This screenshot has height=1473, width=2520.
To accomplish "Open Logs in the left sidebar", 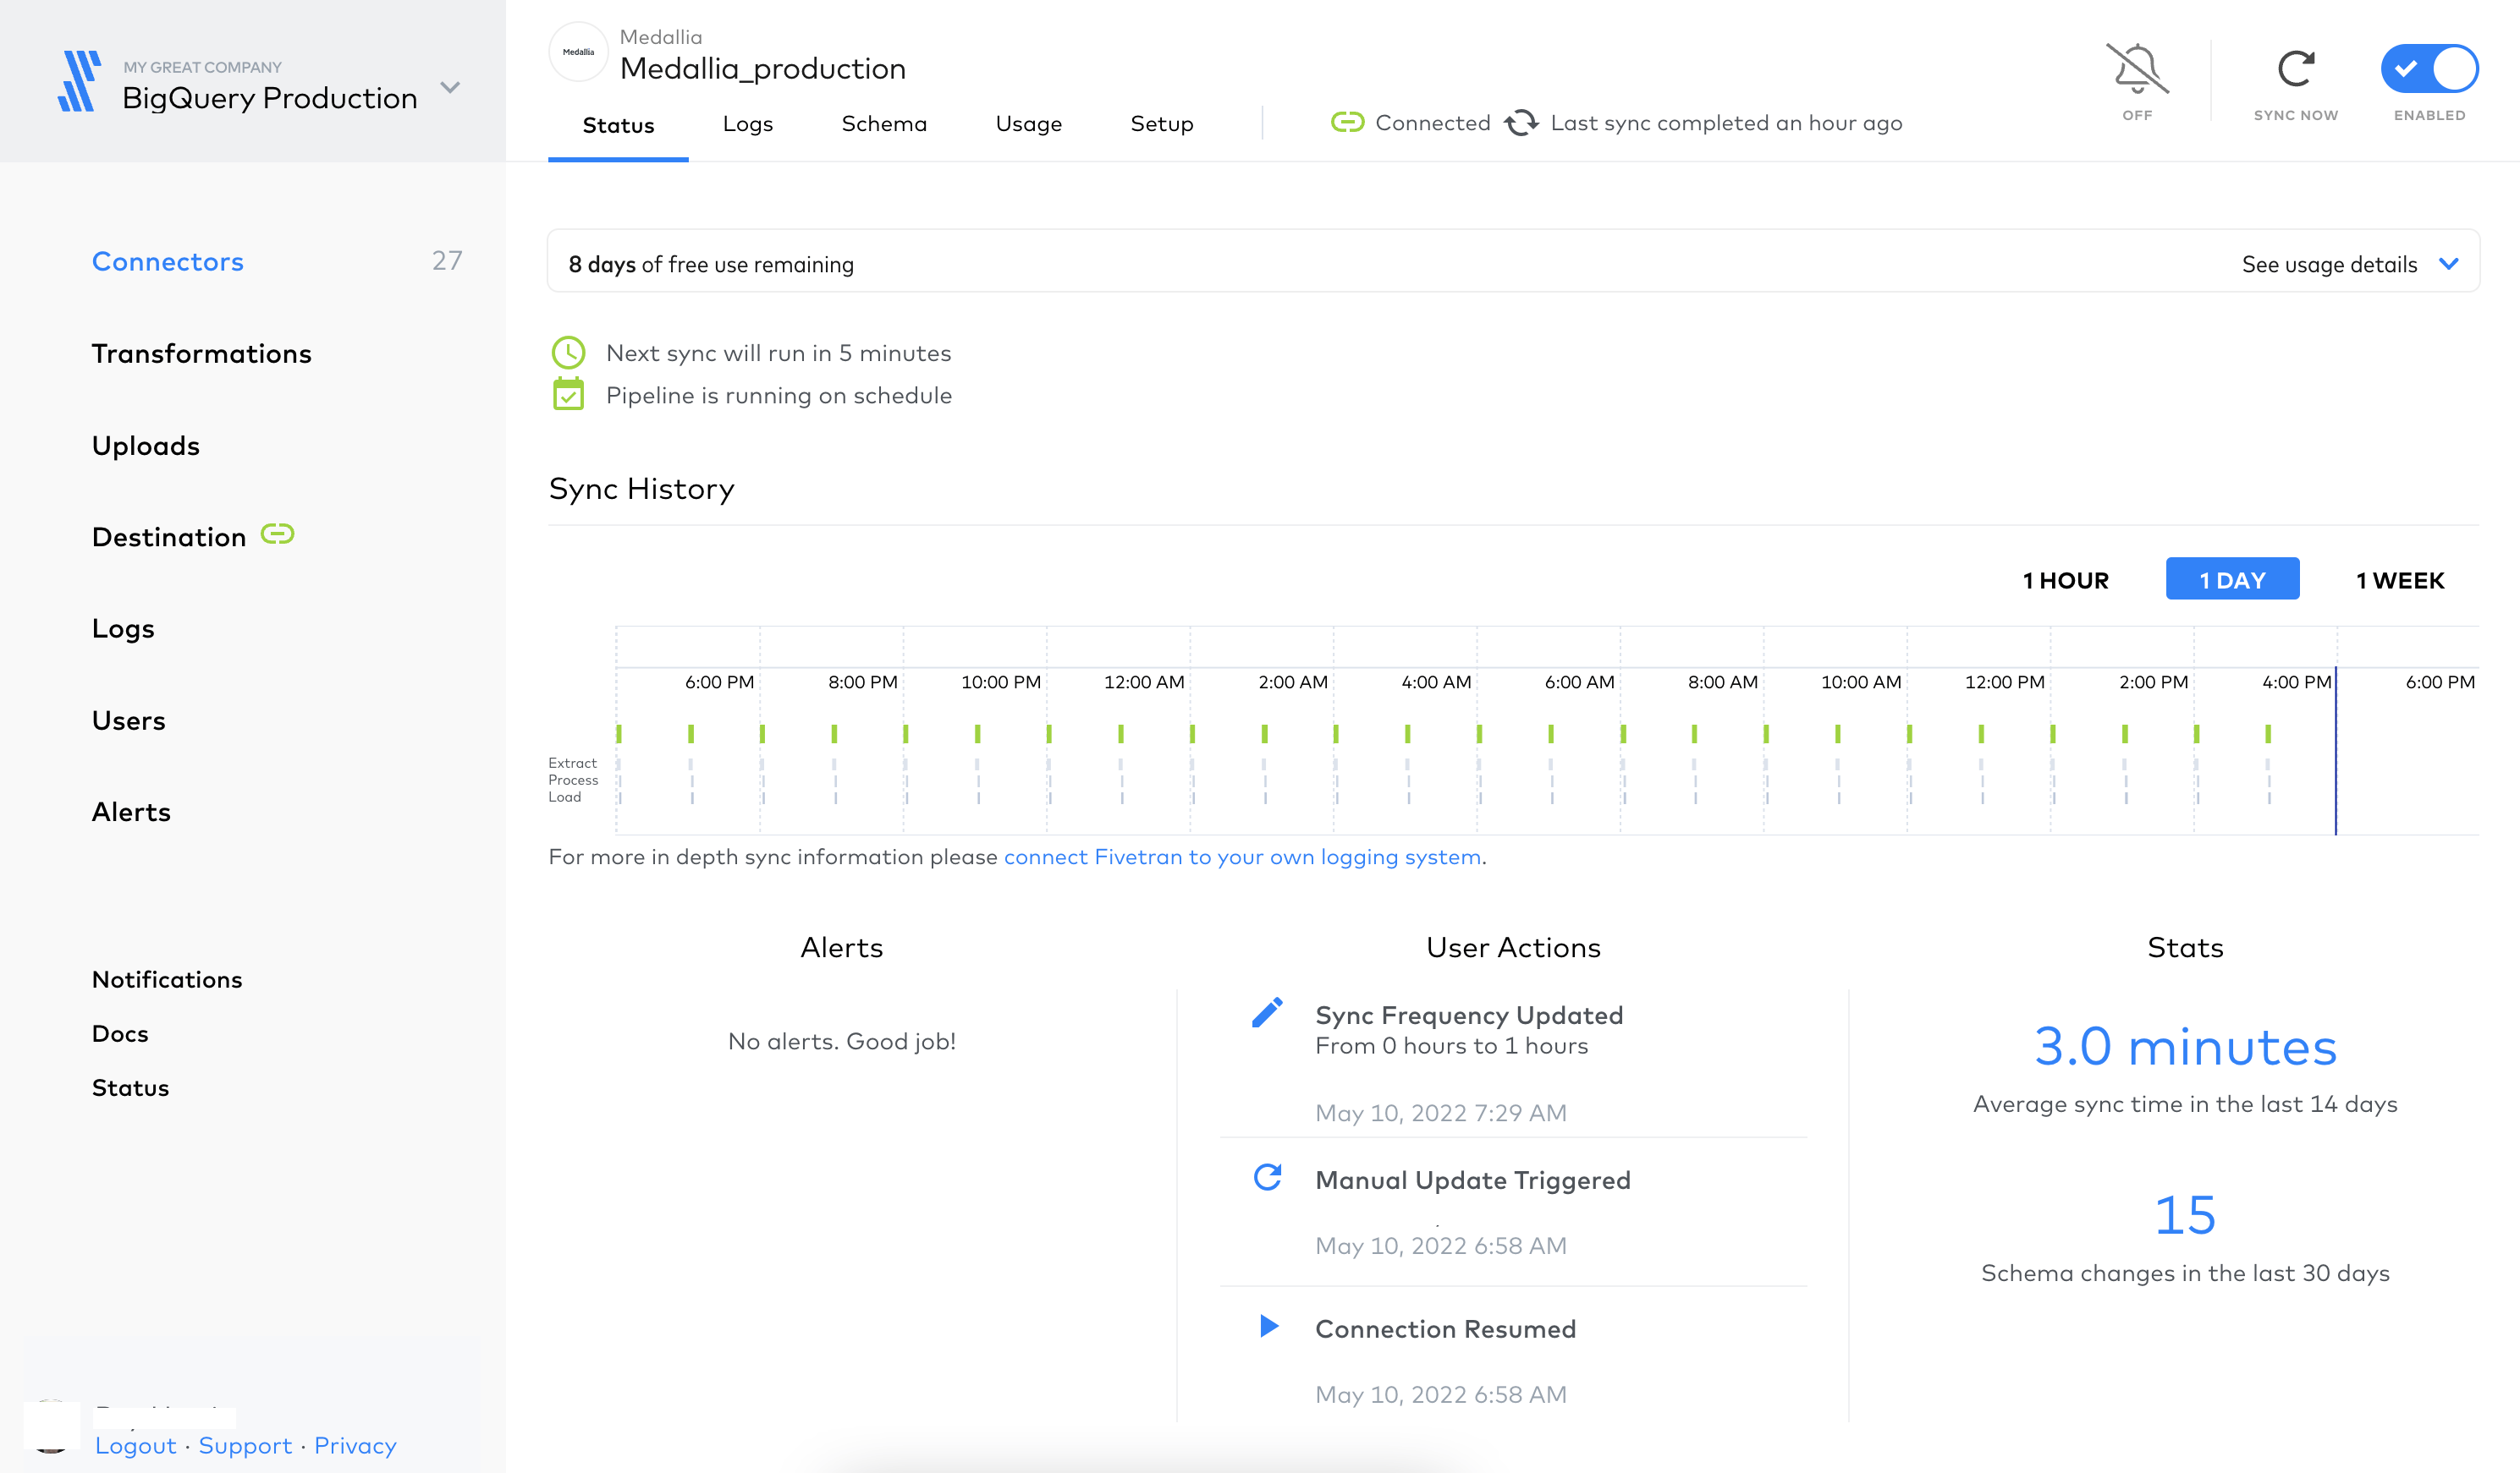I will (x=123, y=630).
